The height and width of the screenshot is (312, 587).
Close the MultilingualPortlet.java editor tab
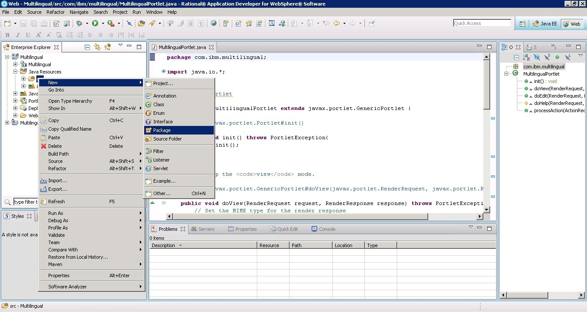[211, 47]
